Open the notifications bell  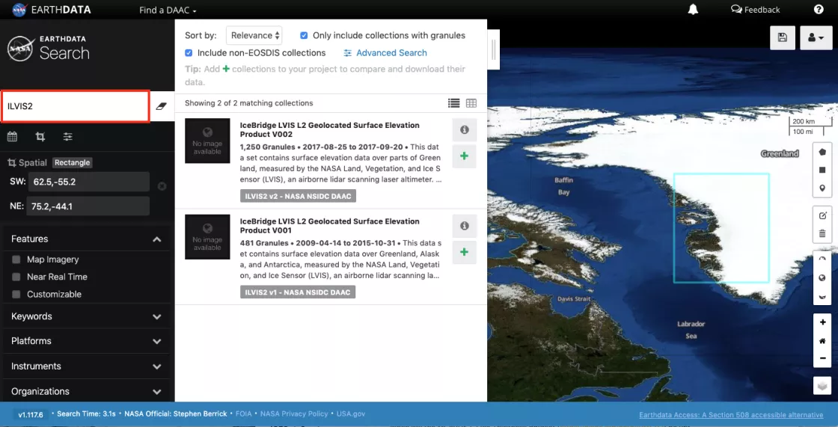point(693,10)
